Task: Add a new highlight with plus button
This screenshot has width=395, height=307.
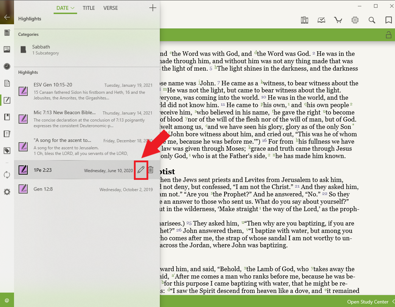Action: (x=152, y=8)
